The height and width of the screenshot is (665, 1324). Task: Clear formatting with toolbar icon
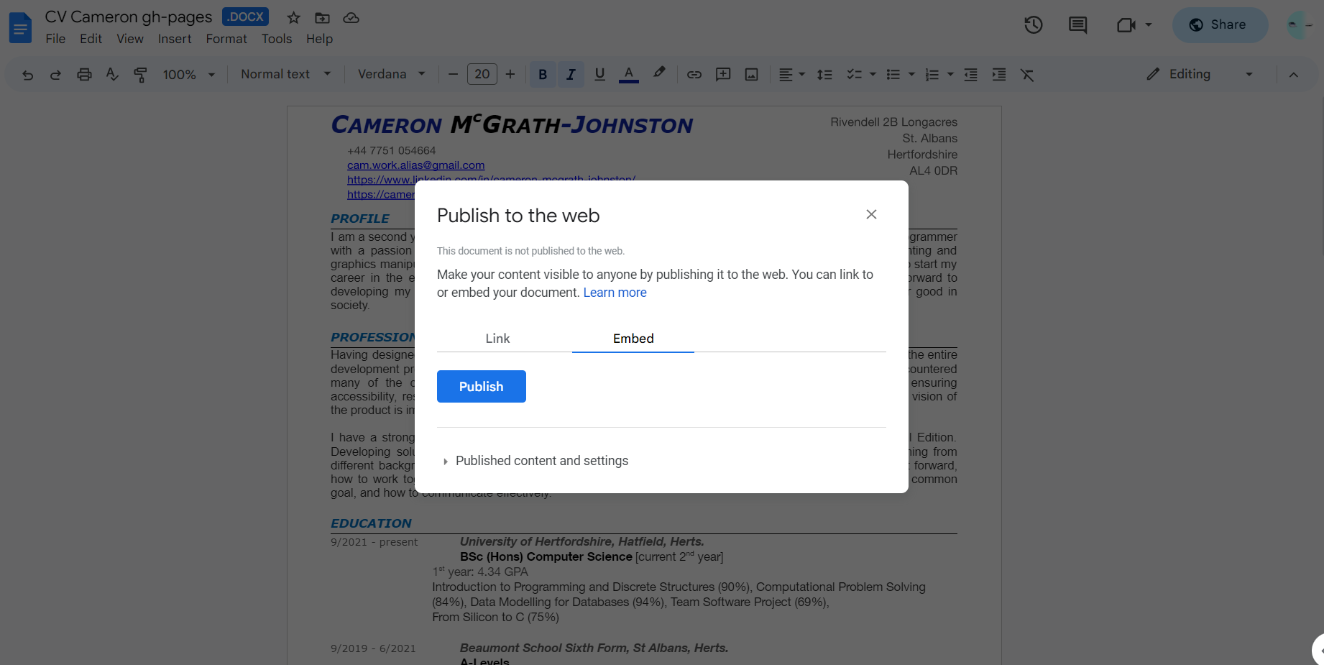pos(1027,75)
